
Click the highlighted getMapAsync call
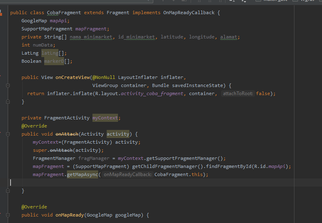83,174
